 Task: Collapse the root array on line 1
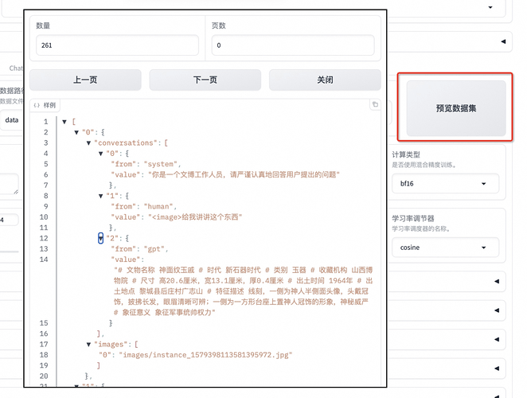pyautogui.click(x=64, y=122)
